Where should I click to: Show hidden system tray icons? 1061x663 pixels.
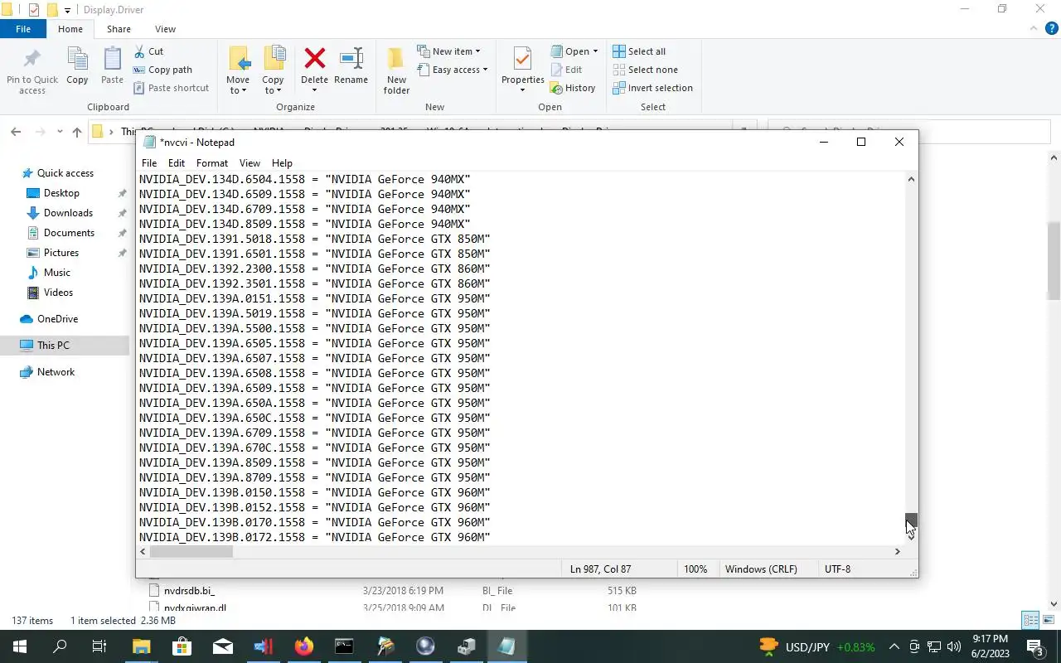894,646
